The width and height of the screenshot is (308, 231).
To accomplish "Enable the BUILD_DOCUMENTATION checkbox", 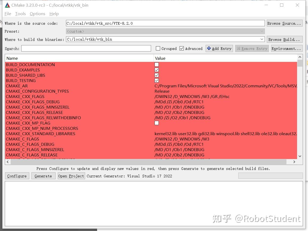I will 157,64.
